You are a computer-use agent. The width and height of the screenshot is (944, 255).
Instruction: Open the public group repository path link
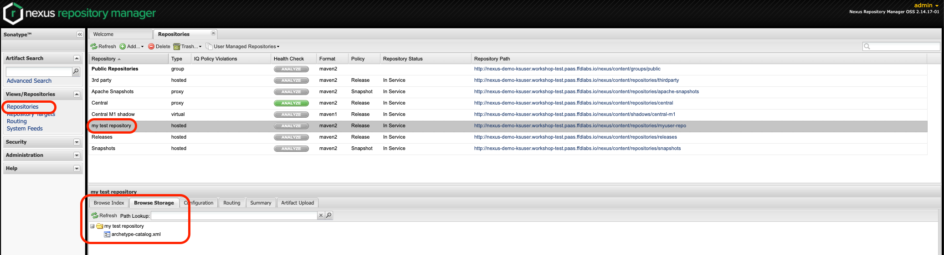tap(567, 69)
